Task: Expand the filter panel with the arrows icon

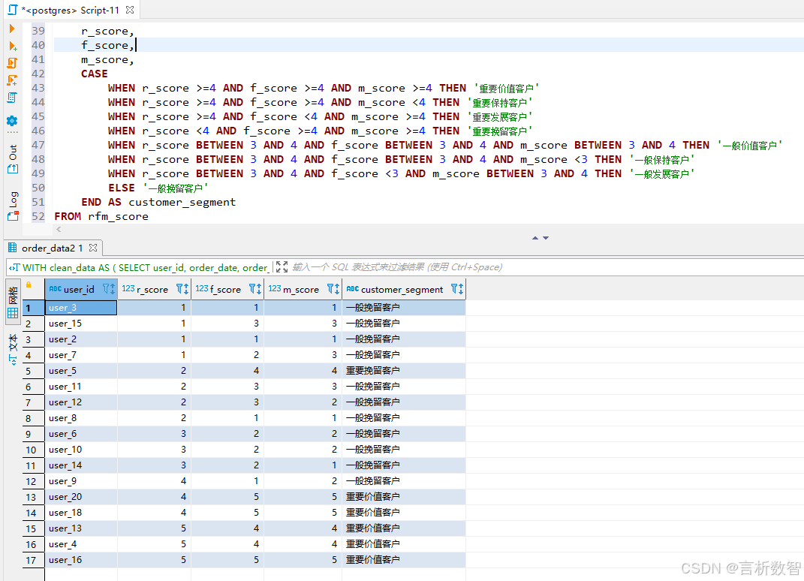Action: (x=282, y=266)
